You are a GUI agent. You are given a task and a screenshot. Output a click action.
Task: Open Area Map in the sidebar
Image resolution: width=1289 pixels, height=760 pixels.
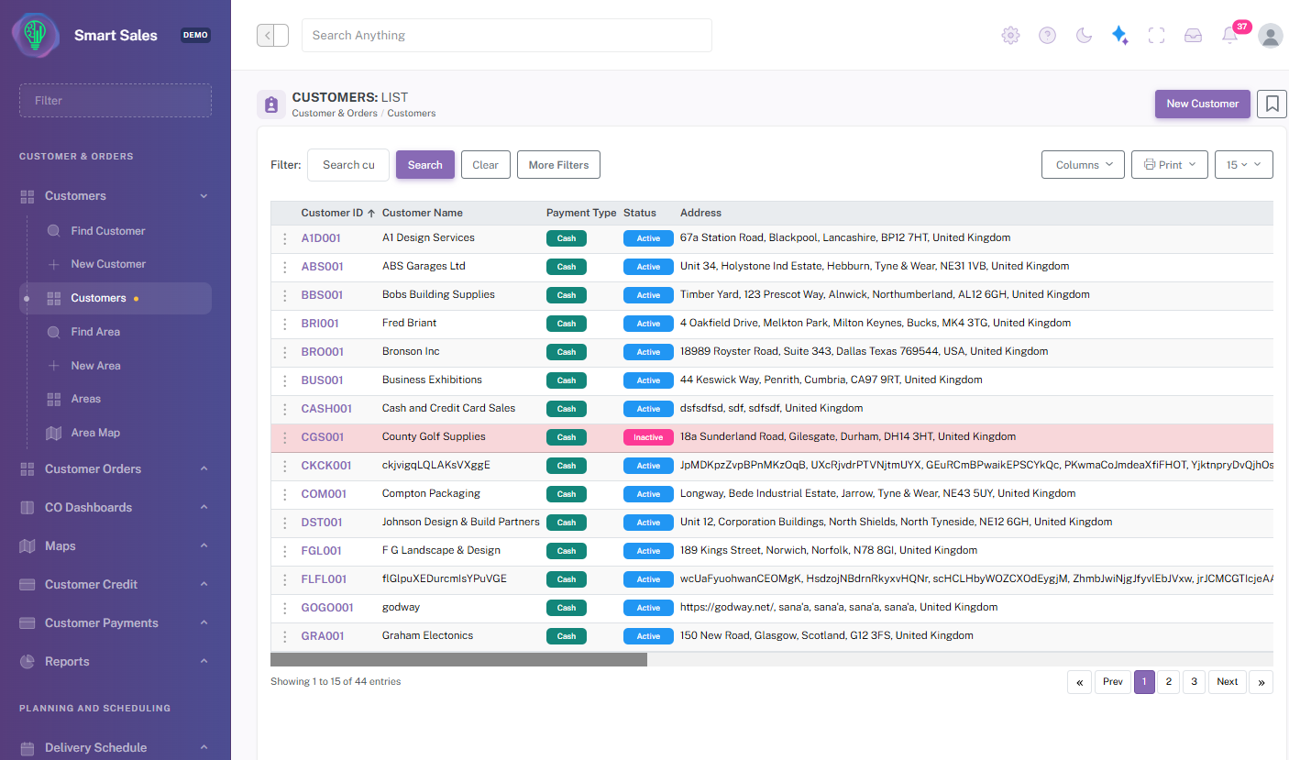point(95,433)
